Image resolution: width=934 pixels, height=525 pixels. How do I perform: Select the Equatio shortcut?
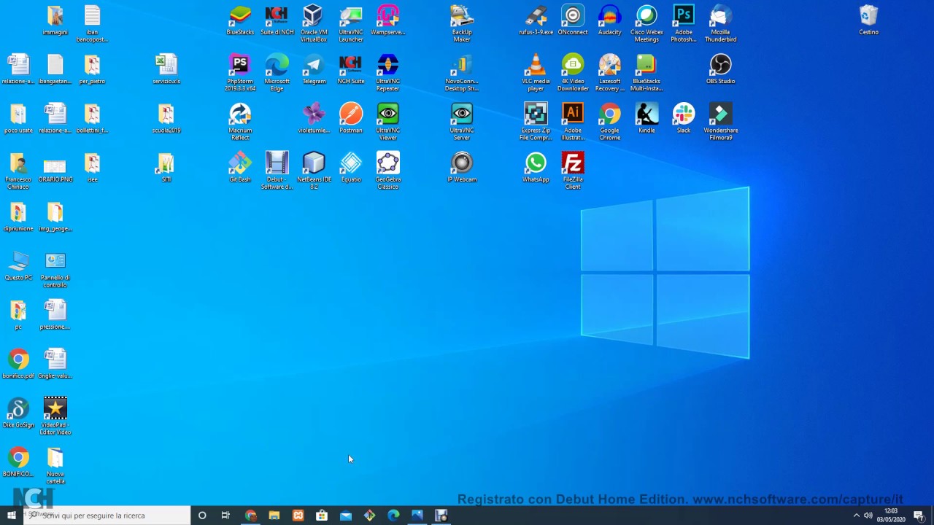(351, 168)
